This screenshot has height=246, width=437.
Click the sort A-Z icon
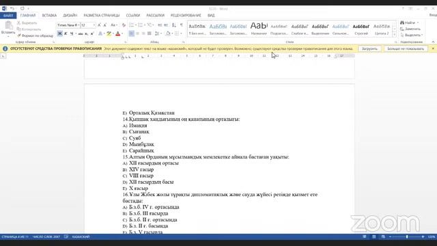[x=174, y=25]
